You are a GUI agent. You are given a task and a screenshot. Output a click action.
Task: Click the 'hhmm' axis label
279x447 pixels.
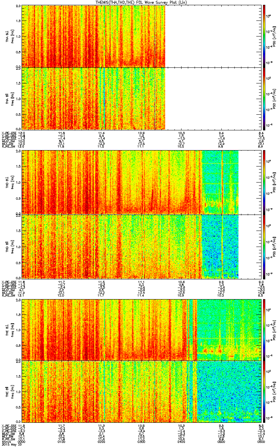pos(6,441)
